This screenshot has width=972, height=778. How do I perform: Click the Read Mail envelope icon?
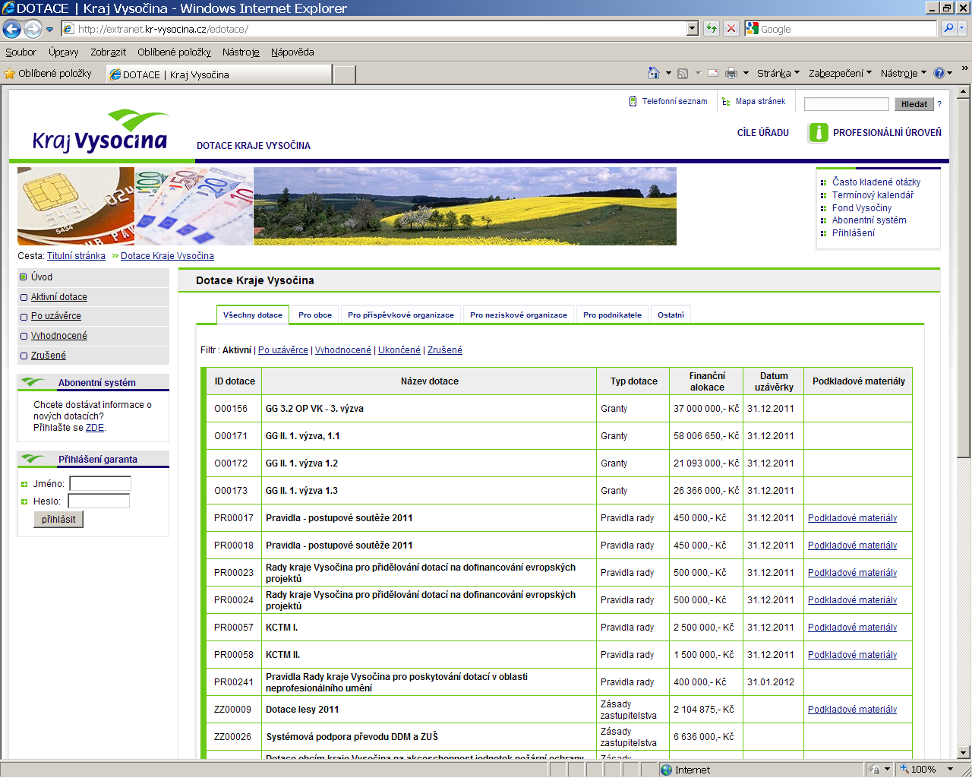click(x=713, y=74)
